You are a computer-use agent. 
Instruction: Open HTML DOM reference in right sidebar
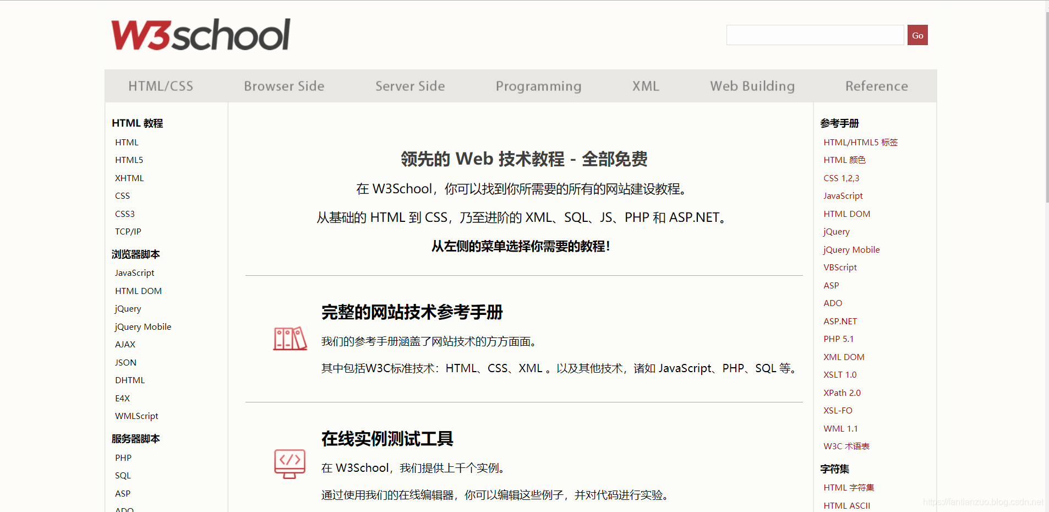tap(846, 214)
